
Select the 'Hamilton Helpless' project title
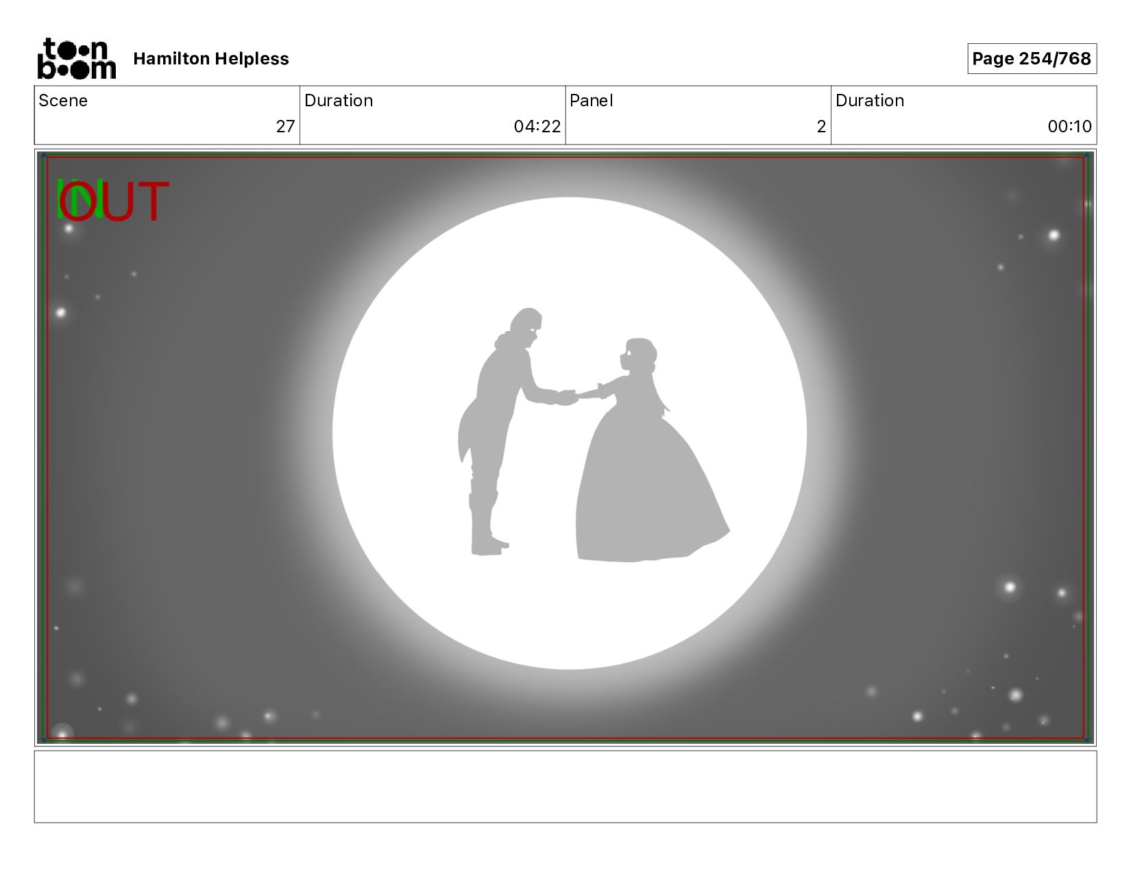(x=211, y=59)
